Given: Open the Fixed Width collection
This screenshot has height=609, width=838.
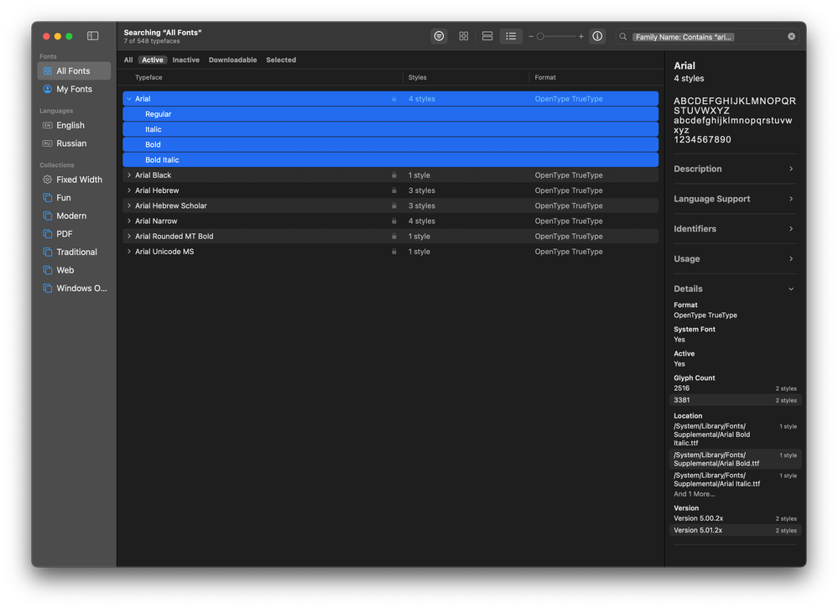Looking at the screenshot, I should (79, 180).
